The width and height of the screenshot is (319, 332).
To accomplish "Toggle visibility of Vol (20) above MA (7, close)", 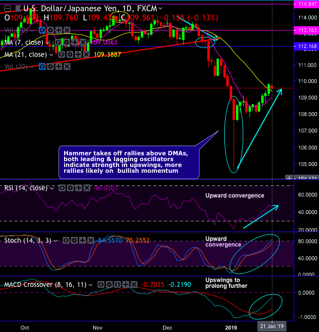I will click(x=42, y=30).
